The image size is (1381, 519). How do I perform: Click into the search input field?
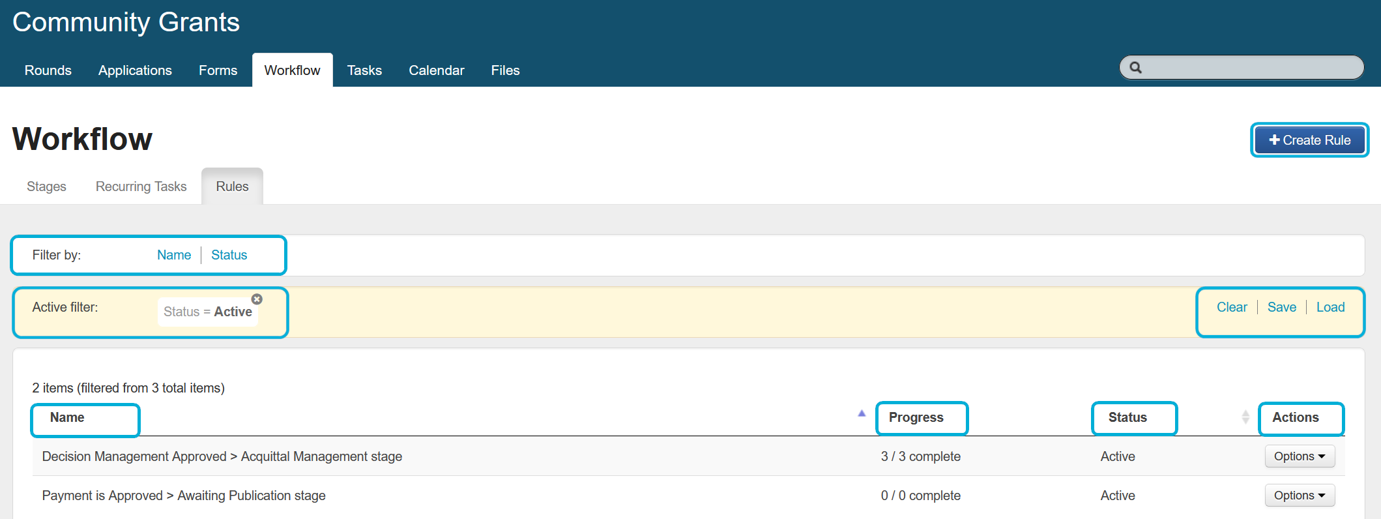1251,68
